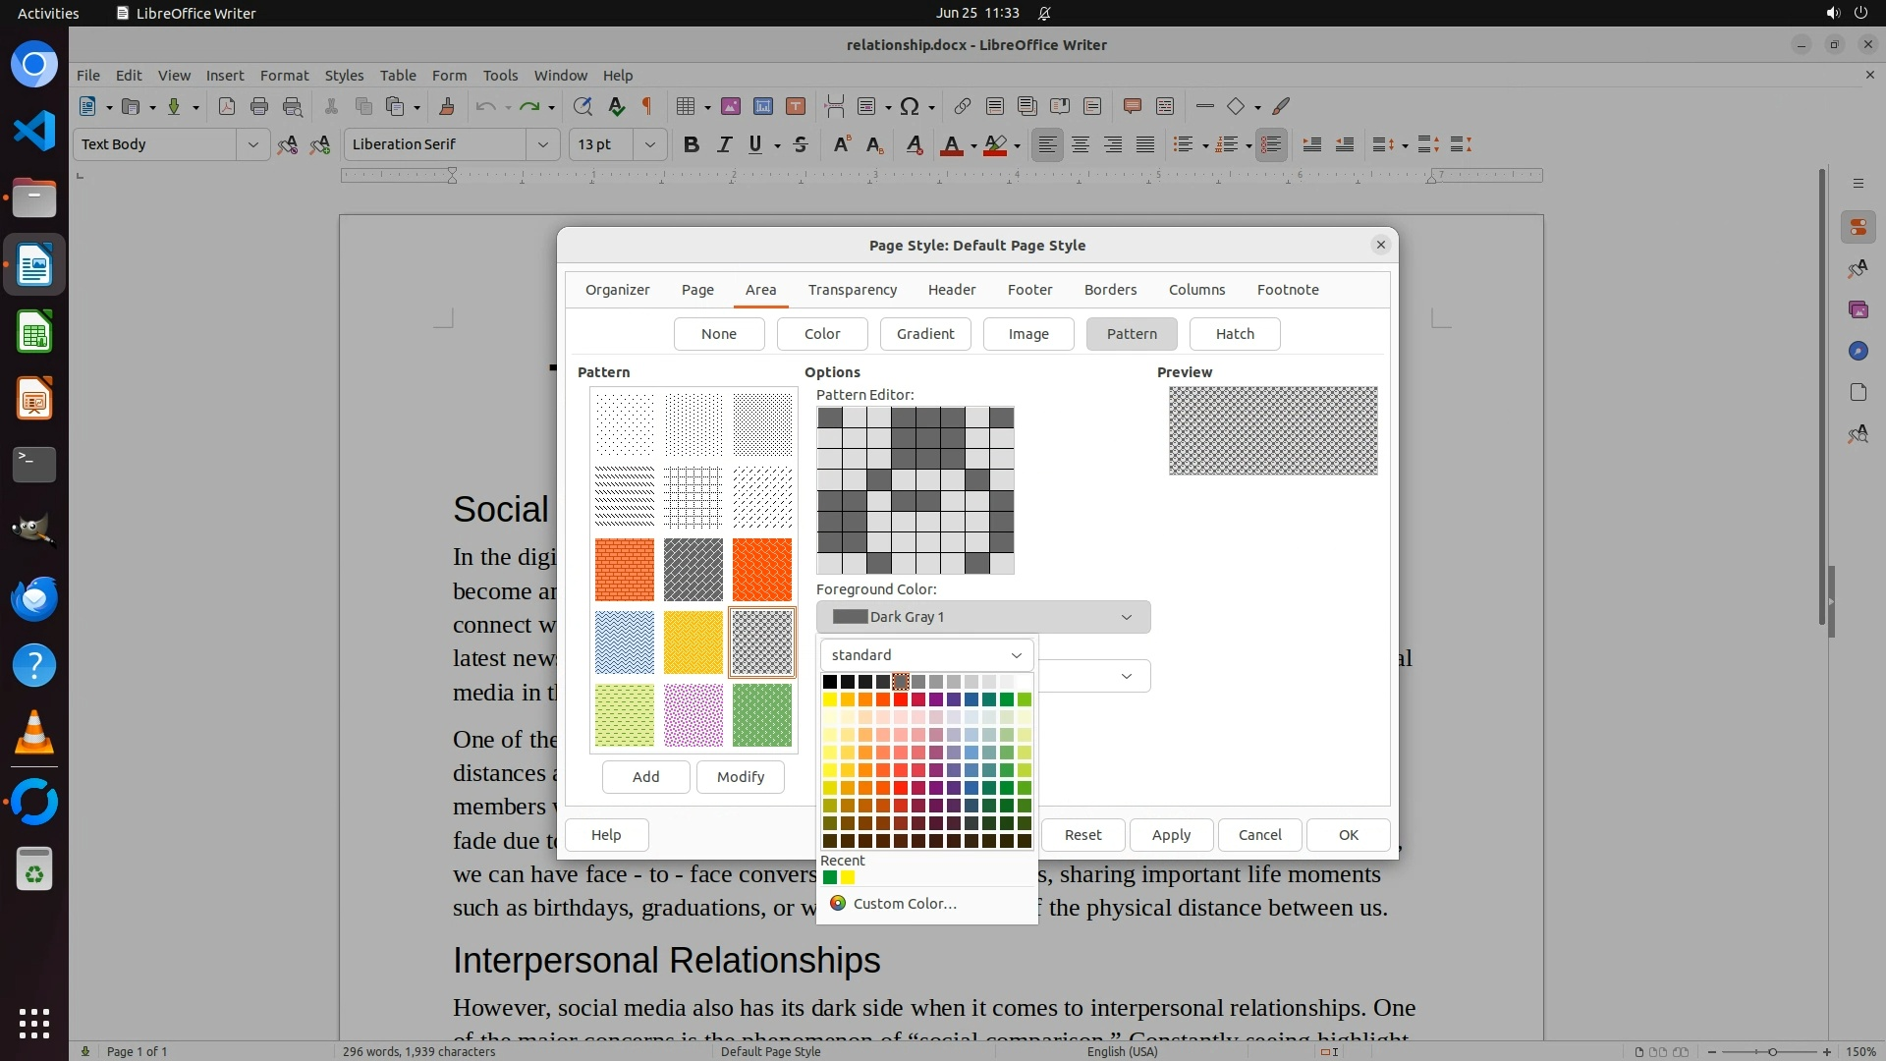Image resolution: width=1886 pixels, height=1061 pixels.
Task: Toggle the Gradient fill type button
Action: (924, 334)
